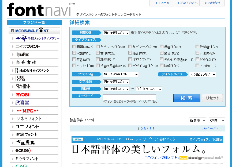Tick the 教科書体(27) checkbox
This screenshot has height=167, width=232.
tap(197, 46)
